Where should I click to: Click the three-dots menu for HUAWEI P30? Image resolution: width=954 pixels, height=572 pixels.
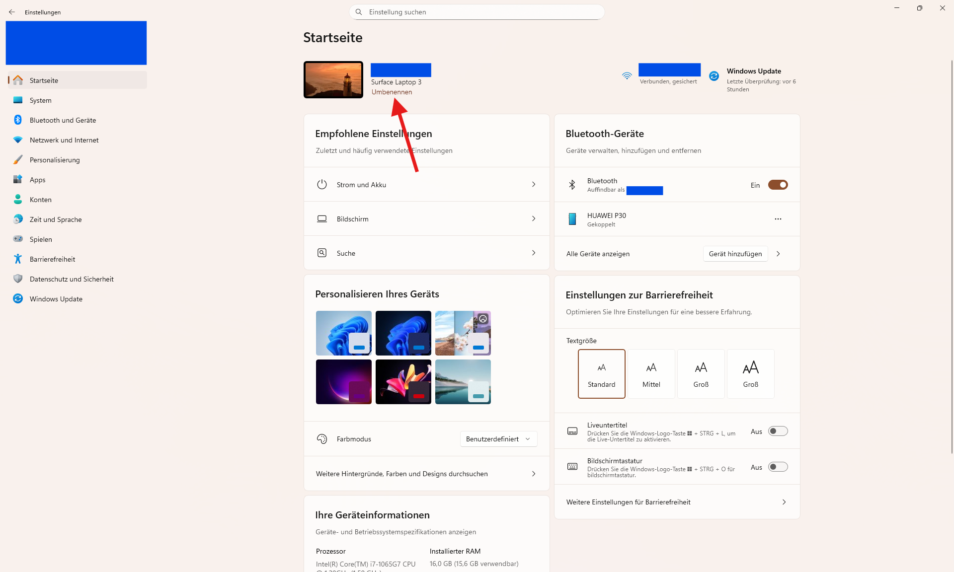(x=778, y=219)
